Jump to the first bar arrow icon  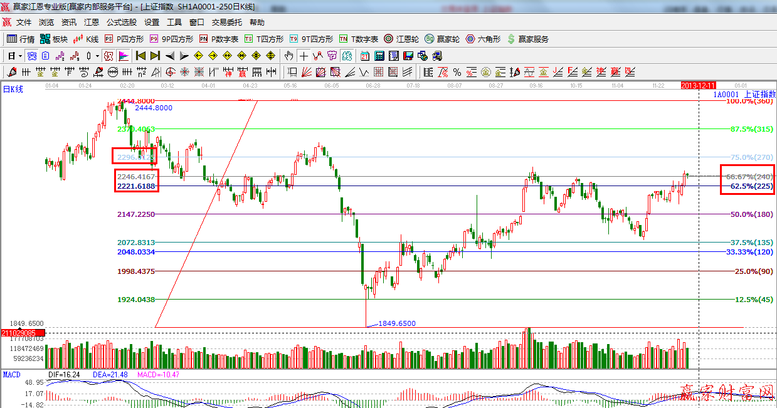point(140,56)
